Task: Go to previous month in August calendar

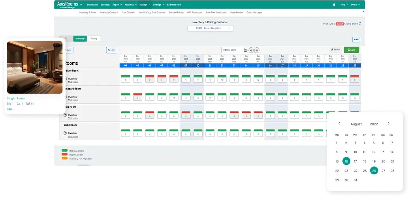Action: click(x=339, y=123)
